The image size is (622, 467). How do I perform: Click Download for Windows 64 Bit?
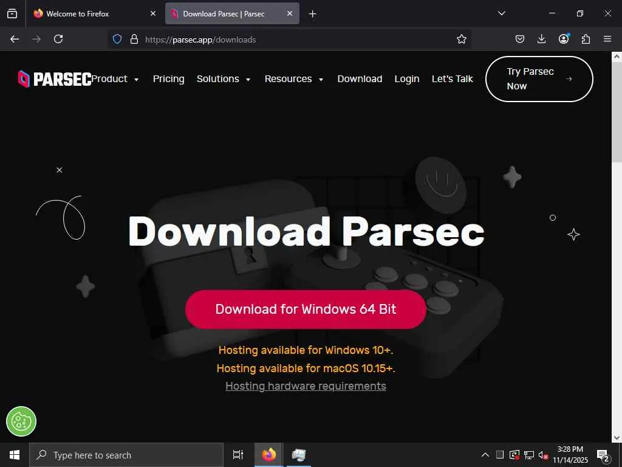[x=306, y=310]
